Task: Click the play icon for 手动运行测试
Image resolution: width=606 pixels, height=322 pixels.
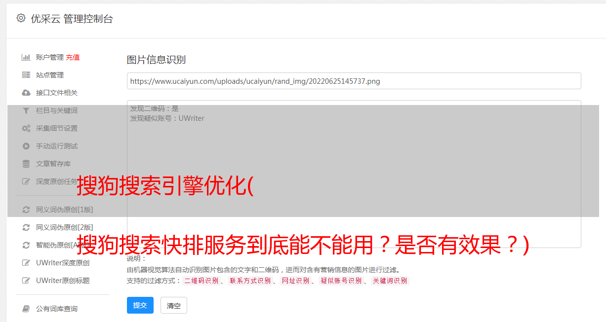Action: (x=26, y=146)
